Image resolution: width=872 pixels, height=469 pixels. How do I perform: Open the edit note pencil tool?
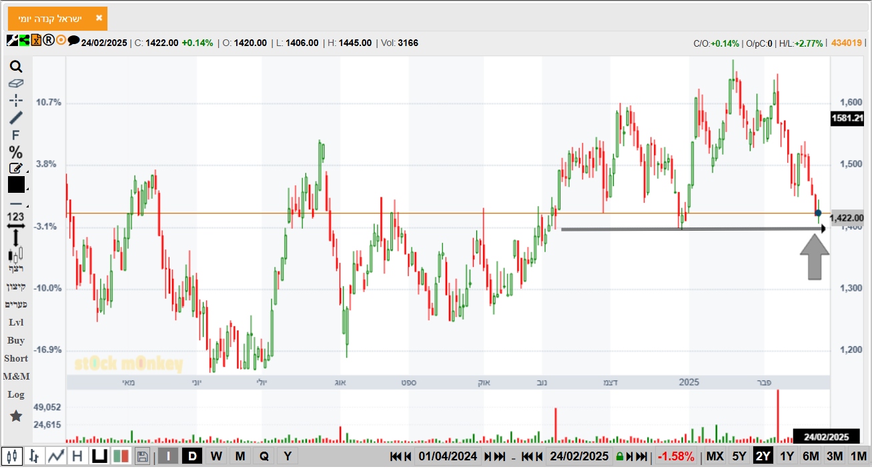point(16,168)
